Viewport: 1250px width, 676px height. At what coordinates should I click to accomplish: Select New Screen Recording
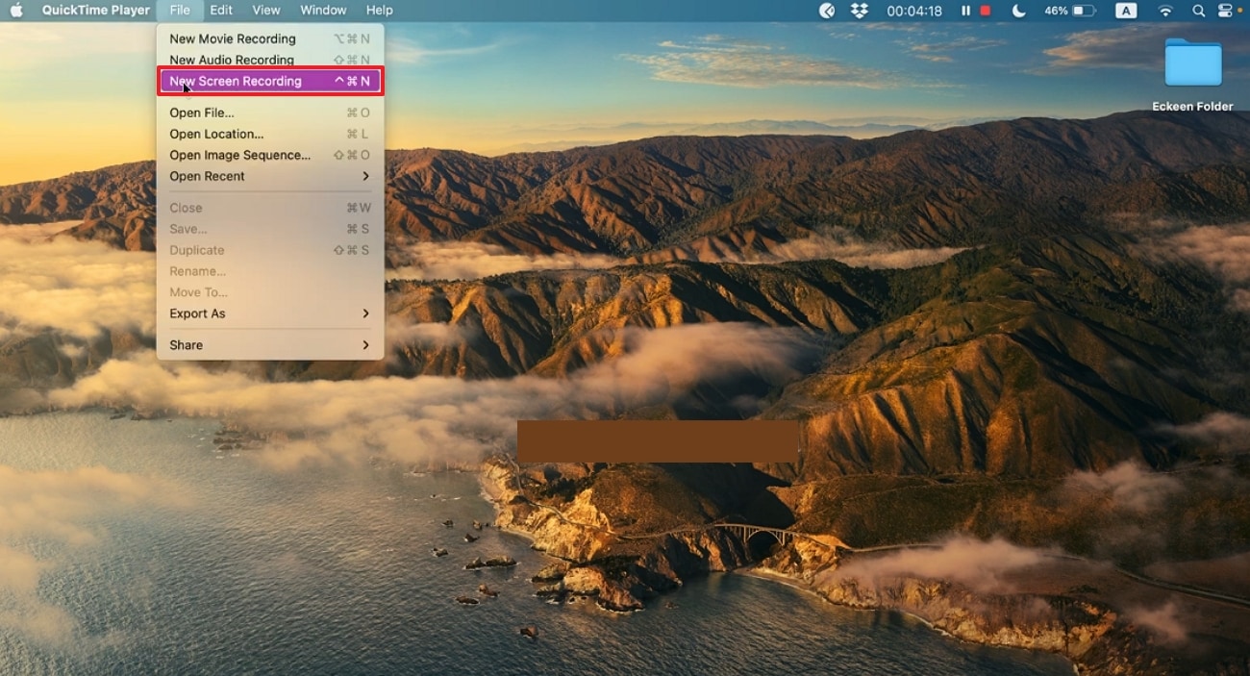coord(237,82)
